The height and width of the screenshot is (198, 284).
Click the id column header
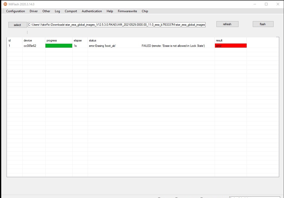point(15,40)
